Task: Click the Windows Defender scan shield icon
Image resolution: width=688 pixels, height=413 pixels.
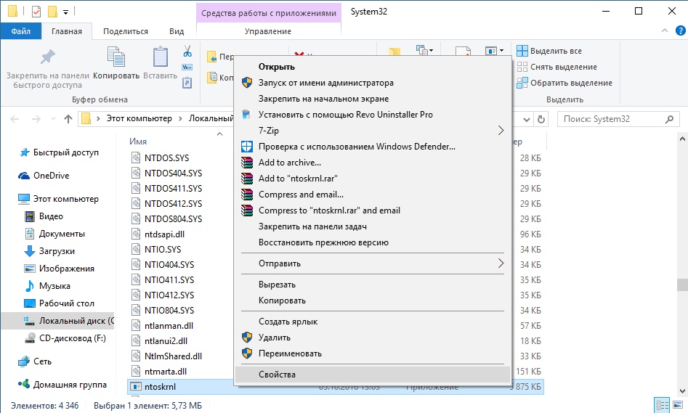Action: pos(246,147)
